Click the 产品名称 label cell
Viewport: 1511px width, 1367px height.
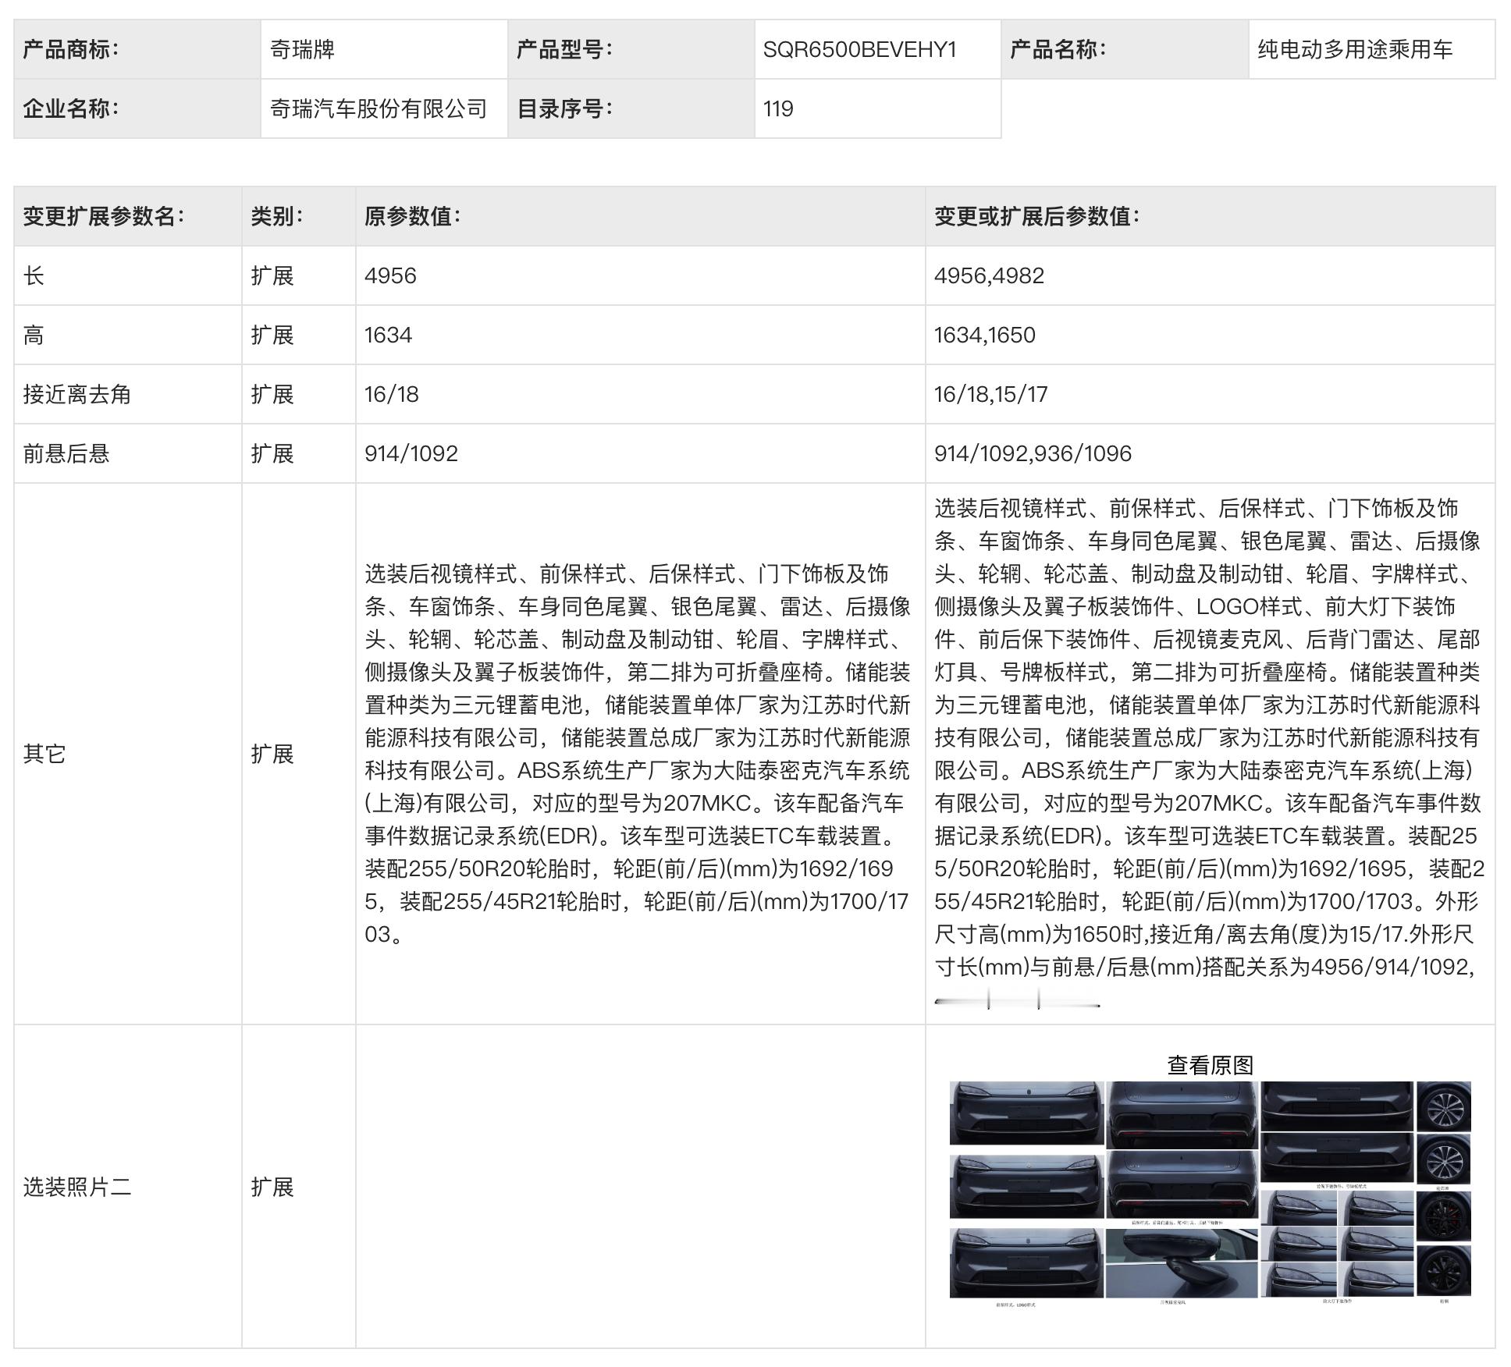pyautogui.click(x=1125, y=49)
